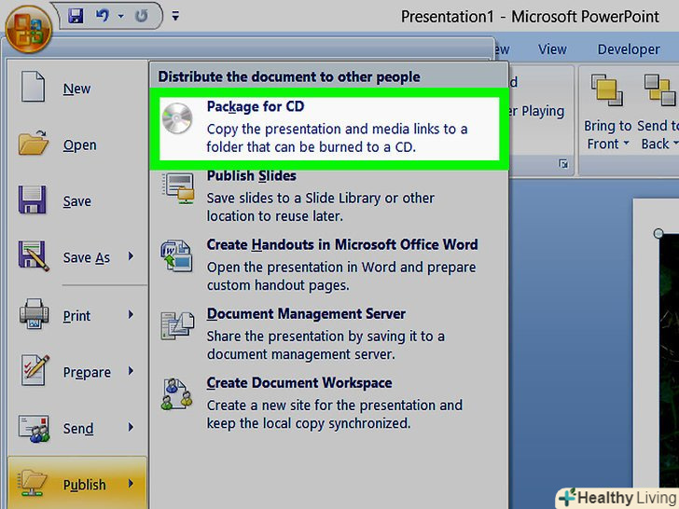Click the Prepare checklist-pencil icon
The height and width of the screenshot is (509, 679).
click(x=35, y=370)
